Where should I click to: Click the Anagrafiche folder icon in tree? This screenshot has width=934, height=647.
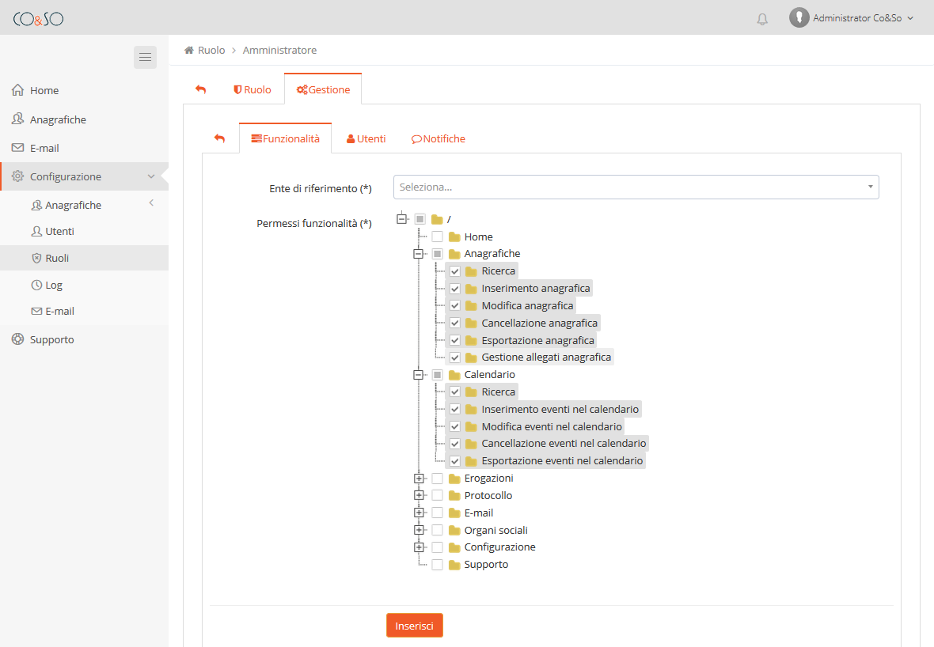click(x=454, y=254)
